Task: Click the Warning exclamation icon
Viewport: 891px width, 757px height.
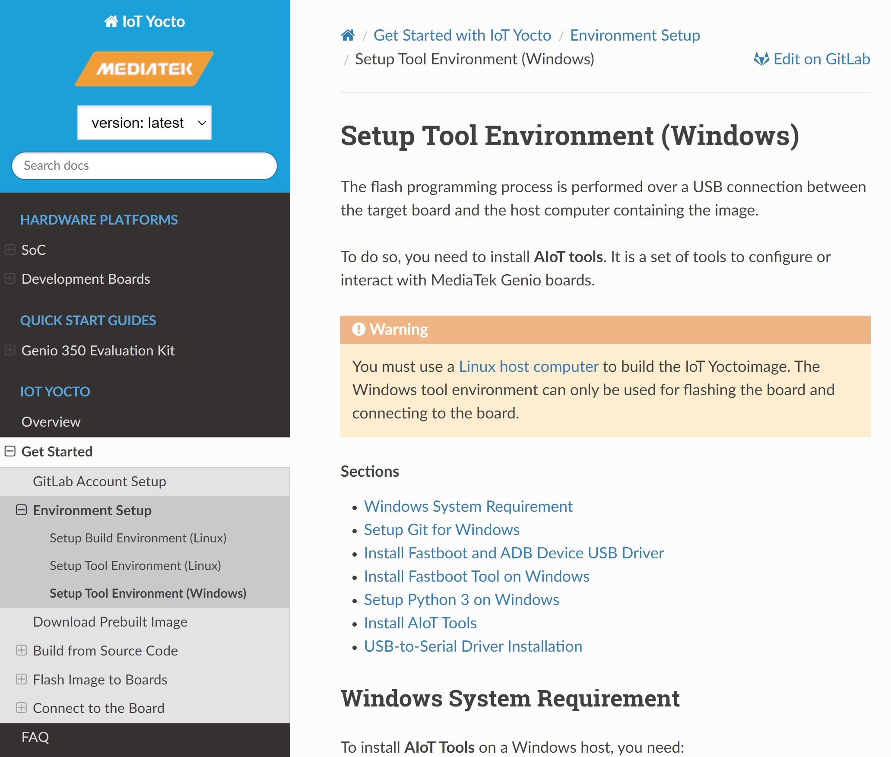Action: [359, 329]
